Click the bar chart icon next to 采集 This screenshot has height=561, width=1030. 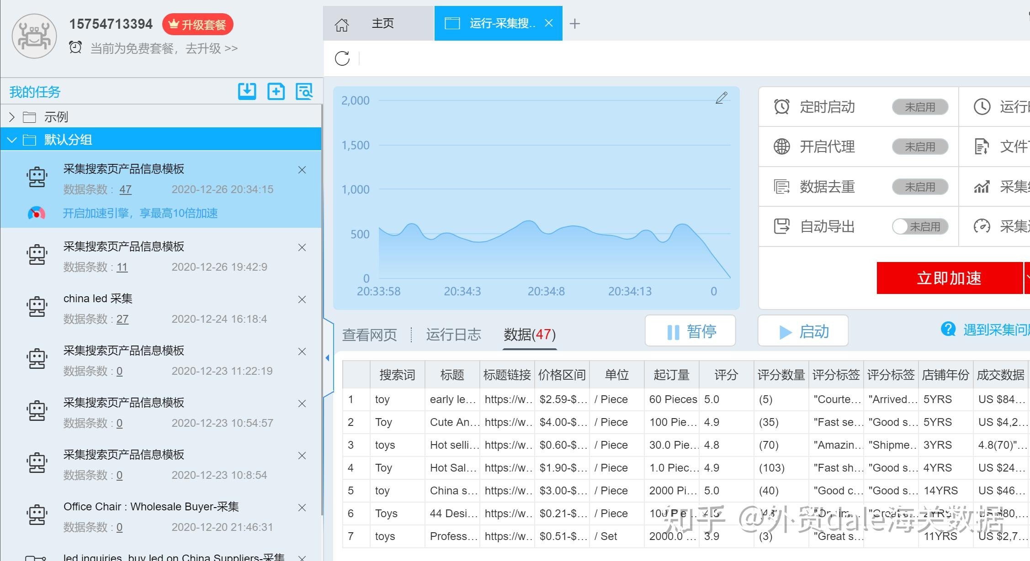click(x=982, y=187)
